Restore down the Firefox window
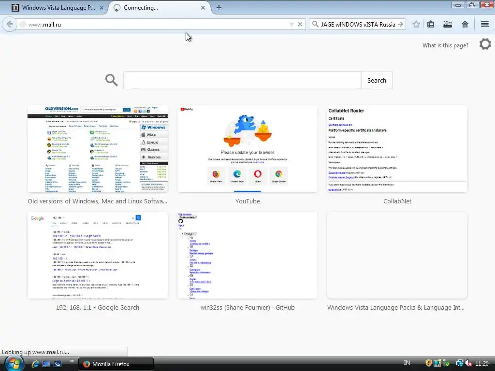Image resolution: width=495 pixels, height=371 pixels. tap(472, 5)
